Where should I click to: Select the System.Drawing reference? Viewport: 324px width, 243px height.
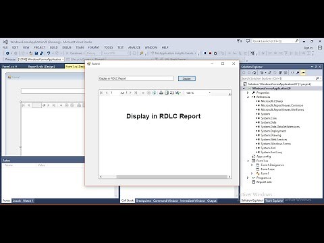[271, 135]
